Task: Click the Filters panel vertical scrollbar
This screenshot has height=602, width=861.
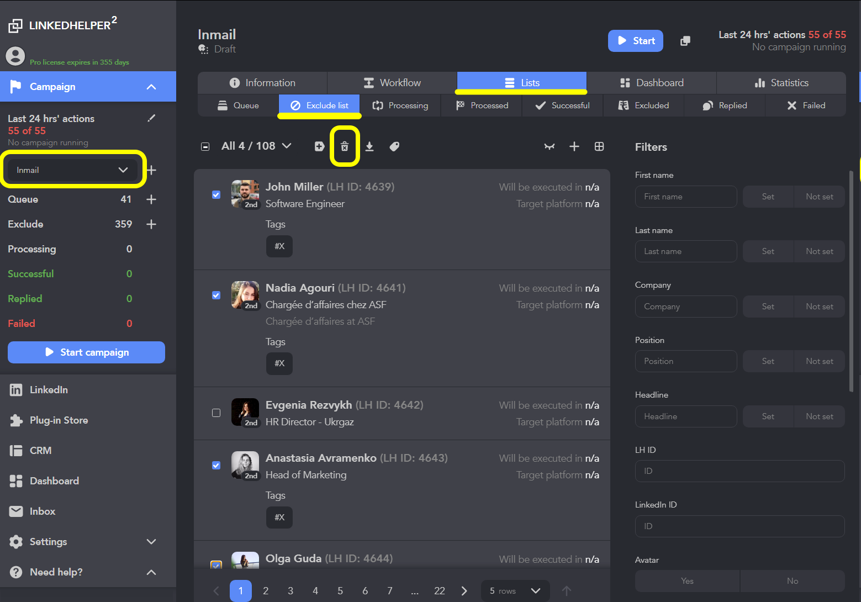Action: point(851,282)
